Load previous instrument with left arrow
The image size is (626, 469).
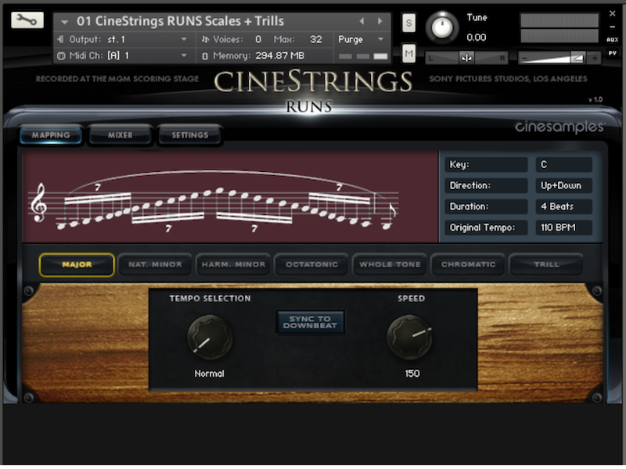(362, 21)
